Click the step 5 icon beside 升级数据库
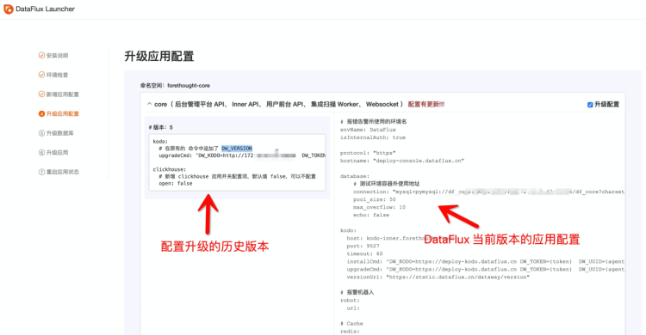 click(x=41, y=133)
